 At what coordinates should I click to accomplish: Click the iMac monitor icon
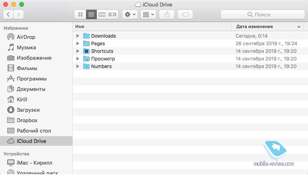pos(11,163)
